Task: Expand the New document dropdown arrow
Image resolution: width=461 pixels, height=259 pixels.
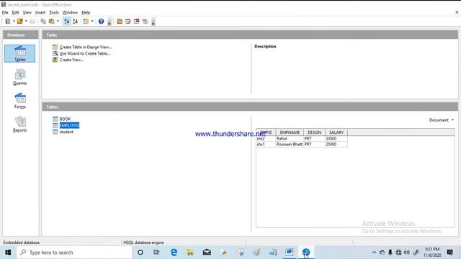Action: pyautogui.click(x=14, y=21)
